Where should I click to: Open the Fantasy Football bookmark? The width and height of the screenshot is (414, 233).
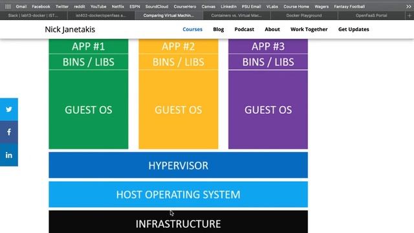coord(349,6)
